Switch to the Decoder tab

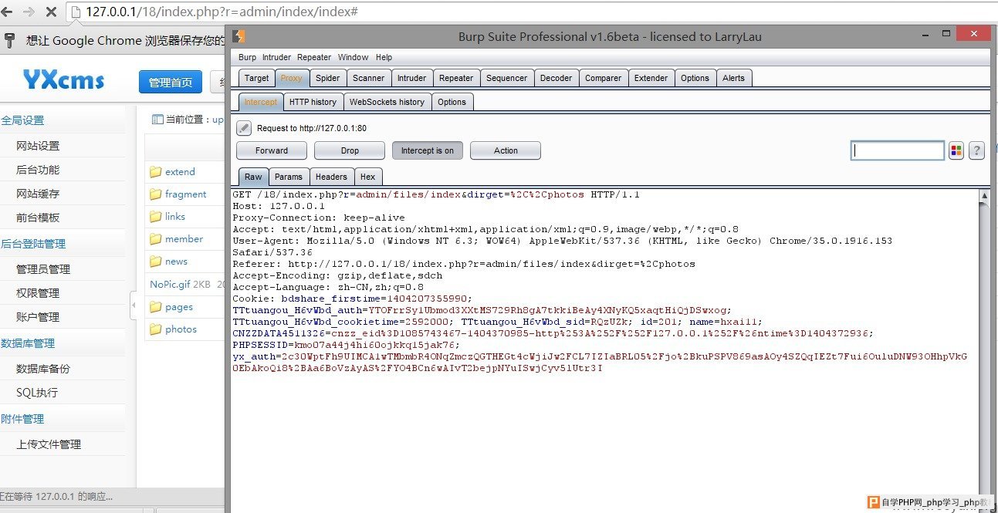557,78
